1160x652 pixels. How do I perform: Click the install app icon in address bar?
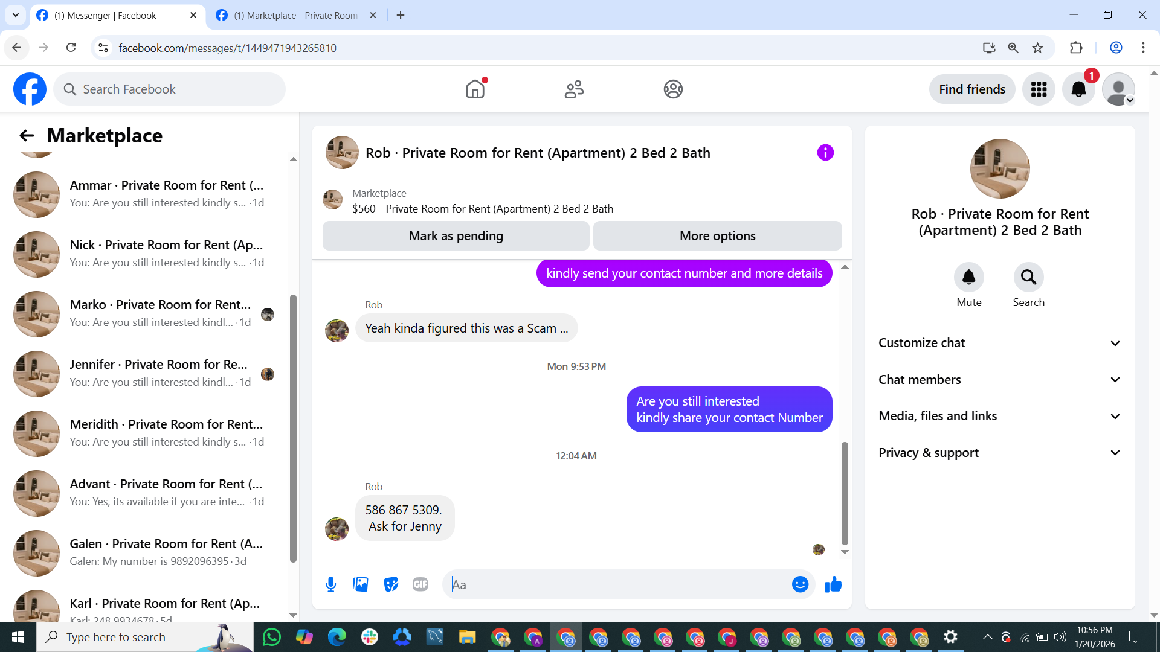pos(989,48)
